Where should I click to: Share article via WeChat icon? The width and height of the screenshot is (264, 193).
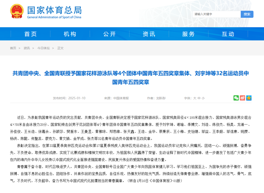pyautogui.click(x=236, y=98)
